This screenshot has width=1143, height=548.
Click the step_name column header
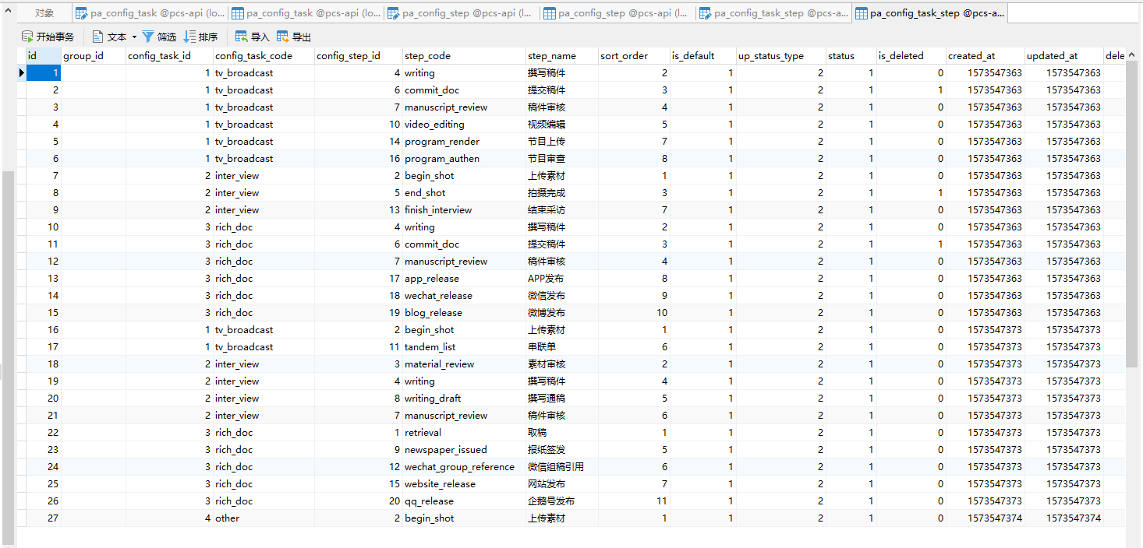tap(561, 56)
